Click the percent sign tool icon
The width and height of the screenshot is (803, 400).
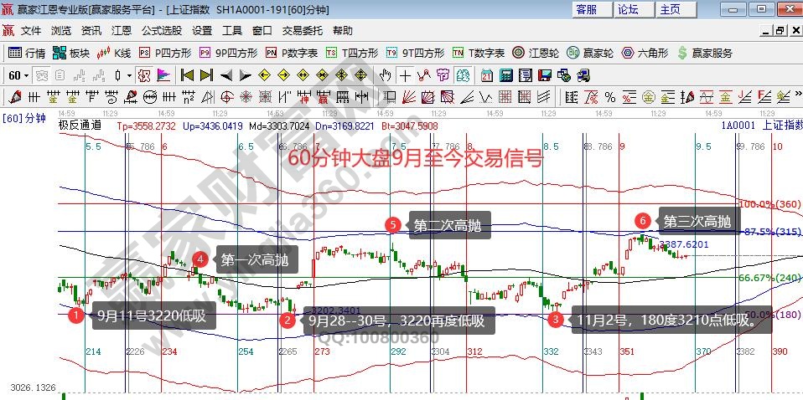[609, 96]
